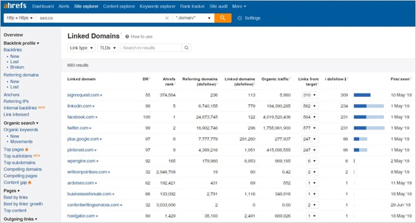416x223 pixels.
Task: Open Anchors report
Action: coord(11,95)
